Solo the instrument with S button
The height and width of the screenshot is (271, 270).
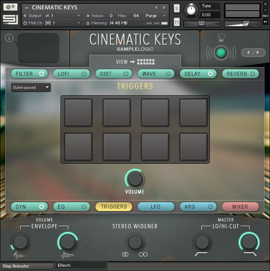point(177,9)
